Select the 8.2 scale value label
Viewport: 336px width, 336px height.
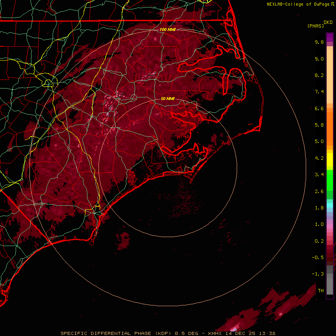(319, 75)
